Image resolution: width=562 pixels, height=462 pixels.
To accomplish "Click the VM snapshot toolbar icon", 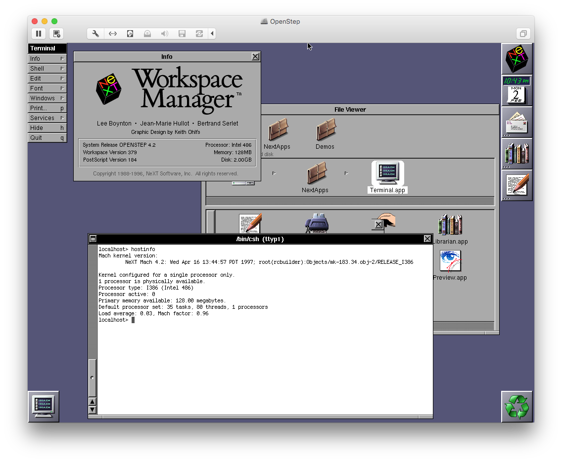I will pos(56,34).
